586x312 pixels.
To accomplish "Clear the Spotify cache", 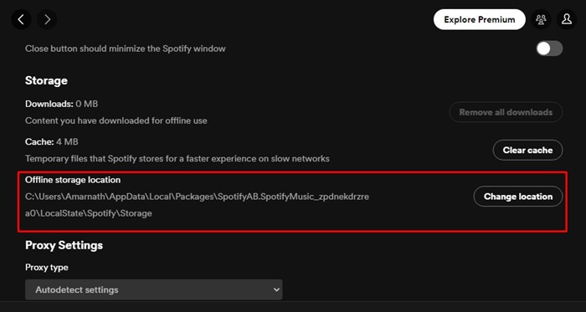I will click(527, 150).
